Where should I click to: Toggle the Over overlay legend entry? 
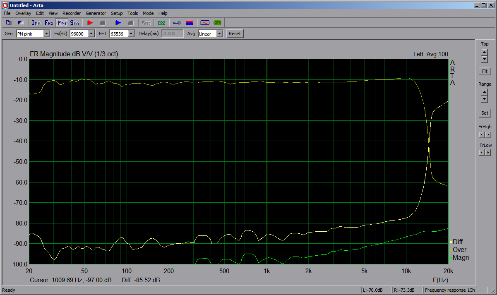click(x=459, y=250)
